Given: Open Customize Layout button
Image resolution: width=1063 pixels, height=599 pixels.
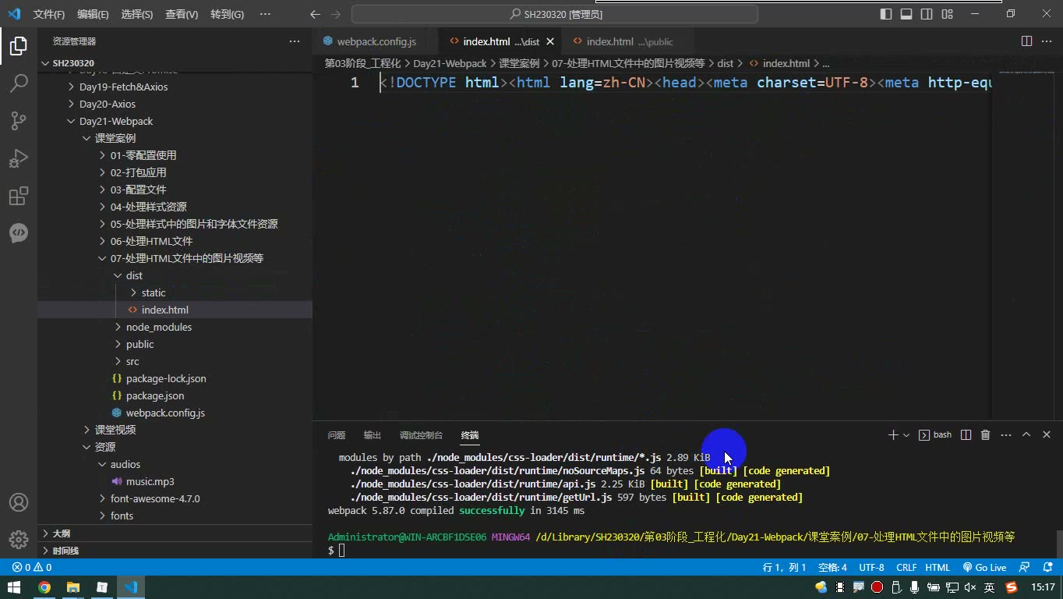Looking at the screenshot, I should [947, 14].
